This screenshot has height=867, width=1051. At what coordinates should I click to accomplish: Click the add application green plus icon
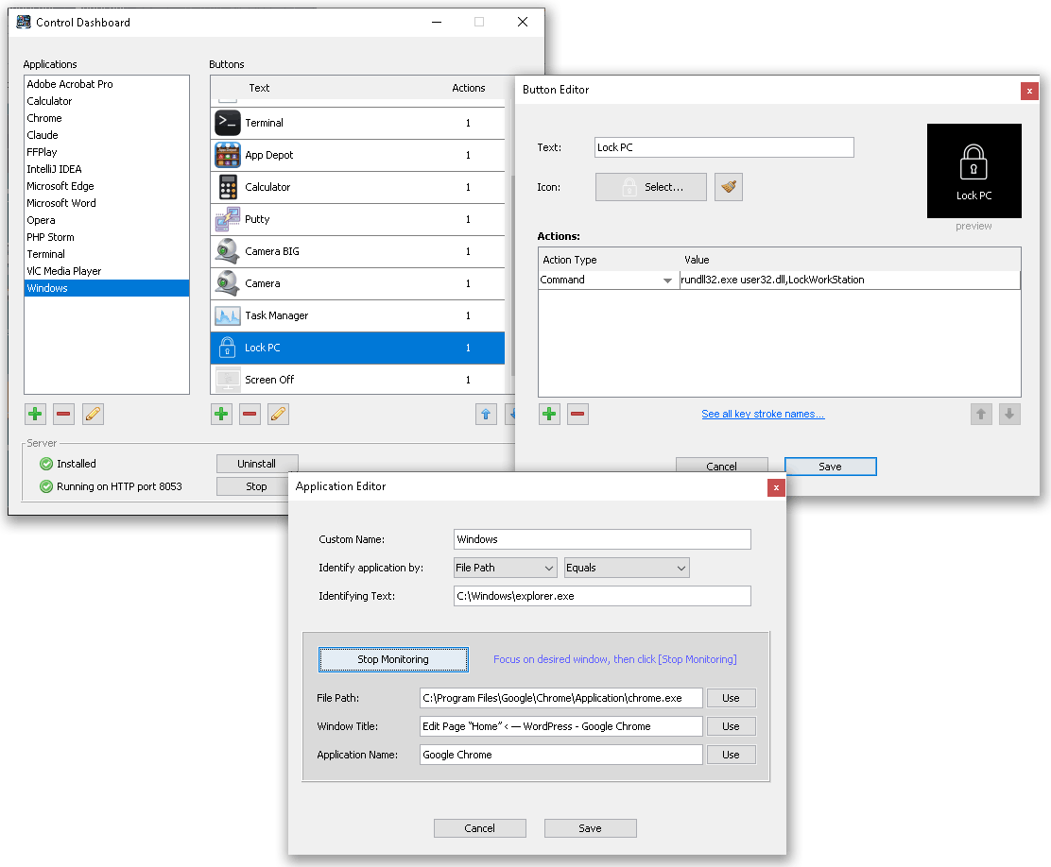35,414
